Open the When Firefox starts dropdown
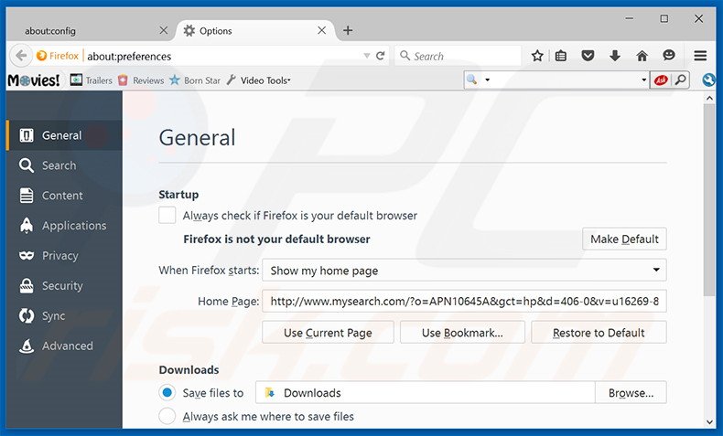 464,271
